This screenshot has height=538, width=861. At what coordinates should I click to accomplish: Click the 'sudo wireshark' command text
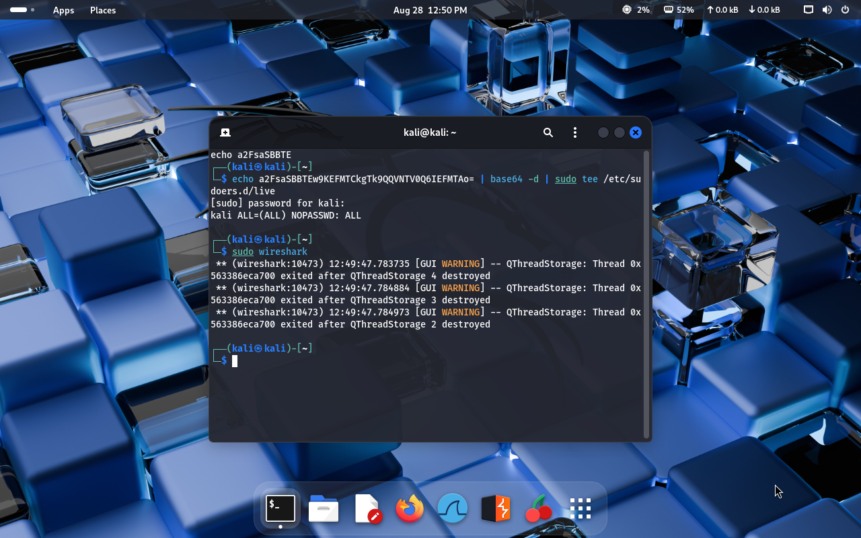pyautogui.click(x=270, y=252)
